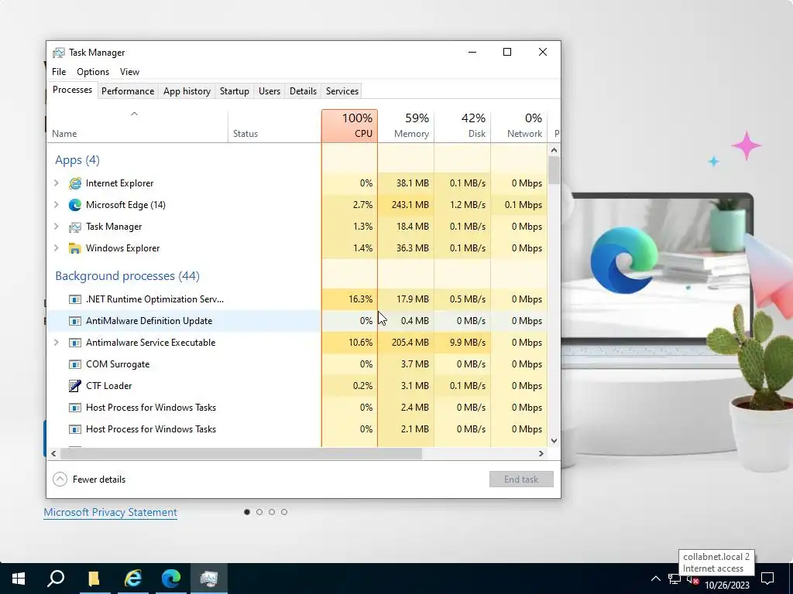Click the Task Manager row icon
The image size is (793, 594).
coord(75,227)
